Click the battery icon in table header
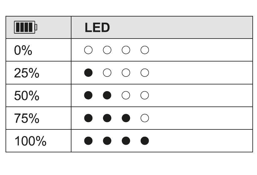257x175 pixels. coord(25,27)
